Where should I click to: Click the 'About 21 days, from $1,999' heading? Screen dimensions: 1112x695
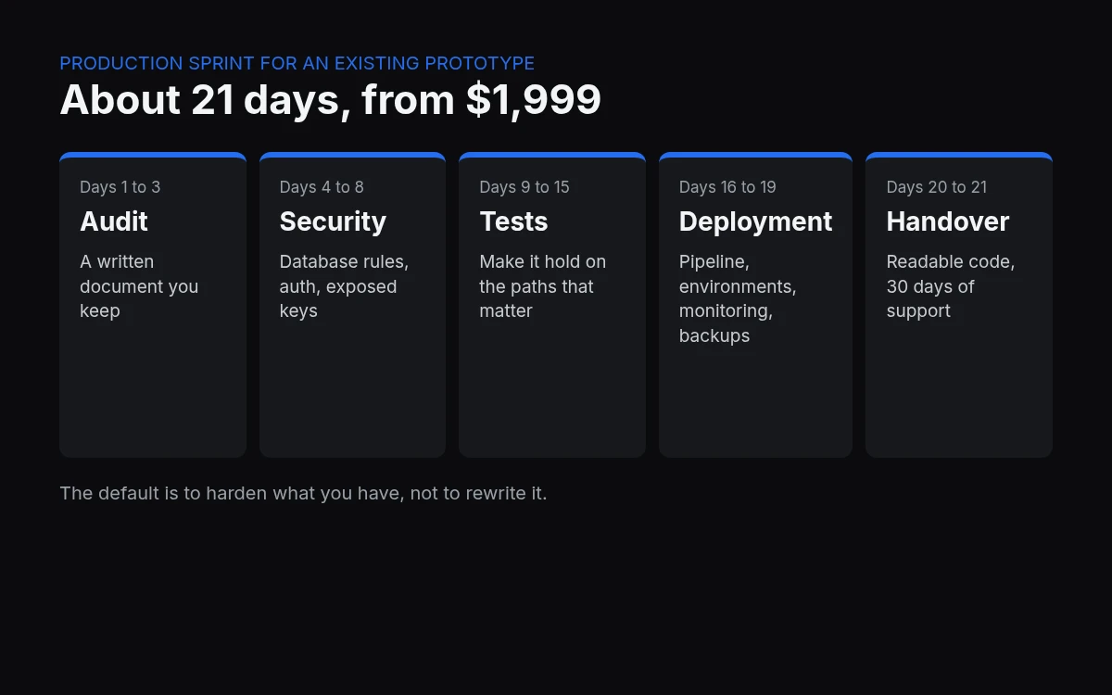331,99
